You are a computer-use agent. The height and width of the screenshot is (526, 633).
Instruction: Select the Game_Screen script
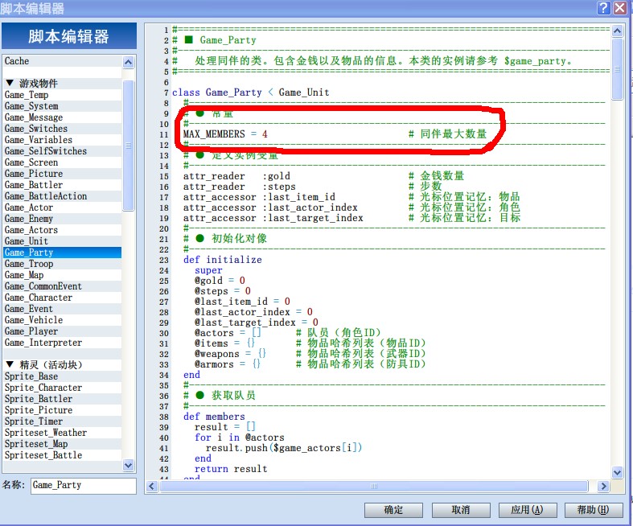pos(62,162)
